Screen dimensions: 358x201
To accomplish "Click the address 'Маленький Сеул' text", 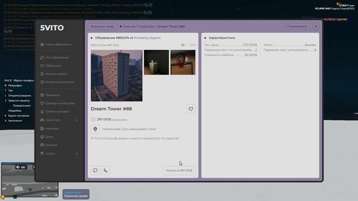I will pyautogui.click(x=129, y=129).
